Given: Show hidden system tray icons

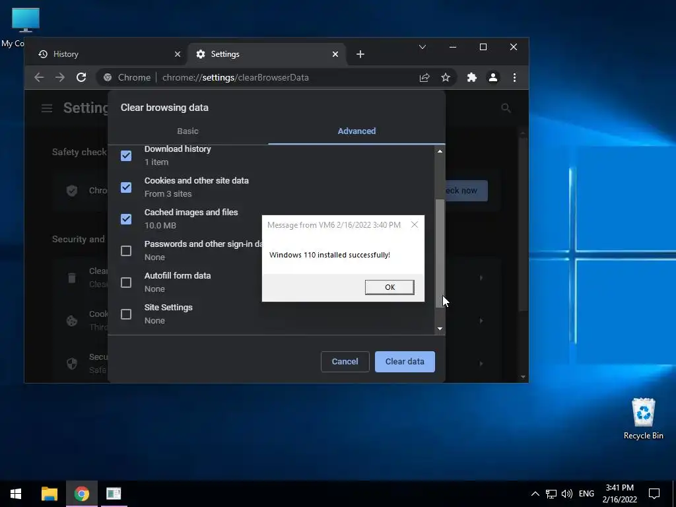Looking at the screenshot, I should [x=535, y=494].
